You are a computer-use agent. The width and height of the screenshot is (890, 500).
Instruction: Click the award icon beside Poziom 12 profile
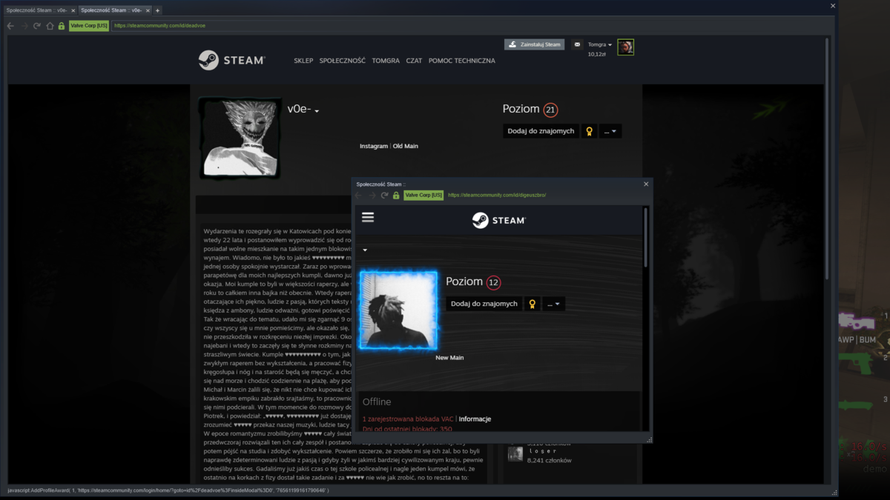pos(532,304)
